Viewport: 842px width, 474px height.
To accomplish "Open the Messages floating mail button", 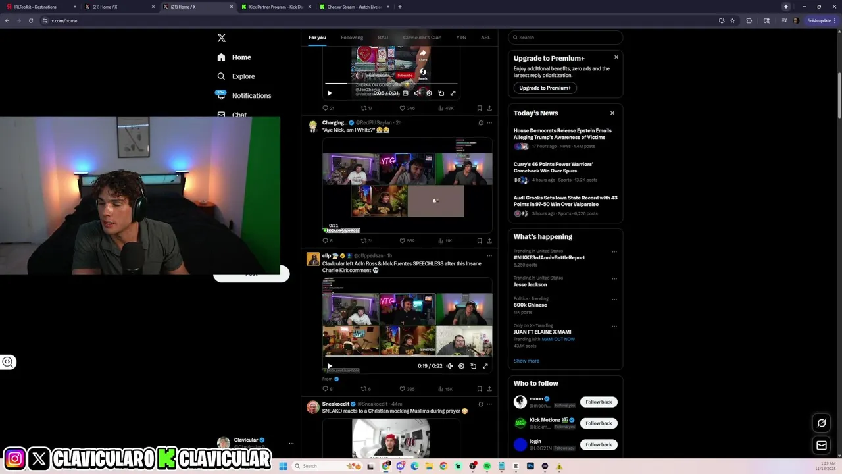I will click(x=822, y=446).
